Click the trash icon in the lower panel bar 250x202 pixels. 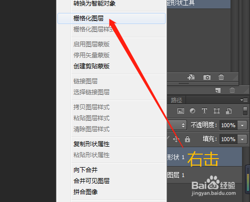(x=232, y=90)
